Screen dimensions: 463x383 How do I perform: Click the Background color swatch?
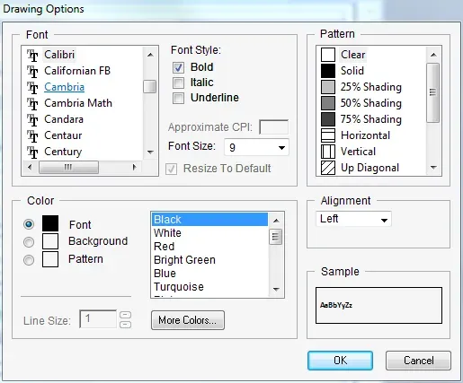click(x=50, y=241)
